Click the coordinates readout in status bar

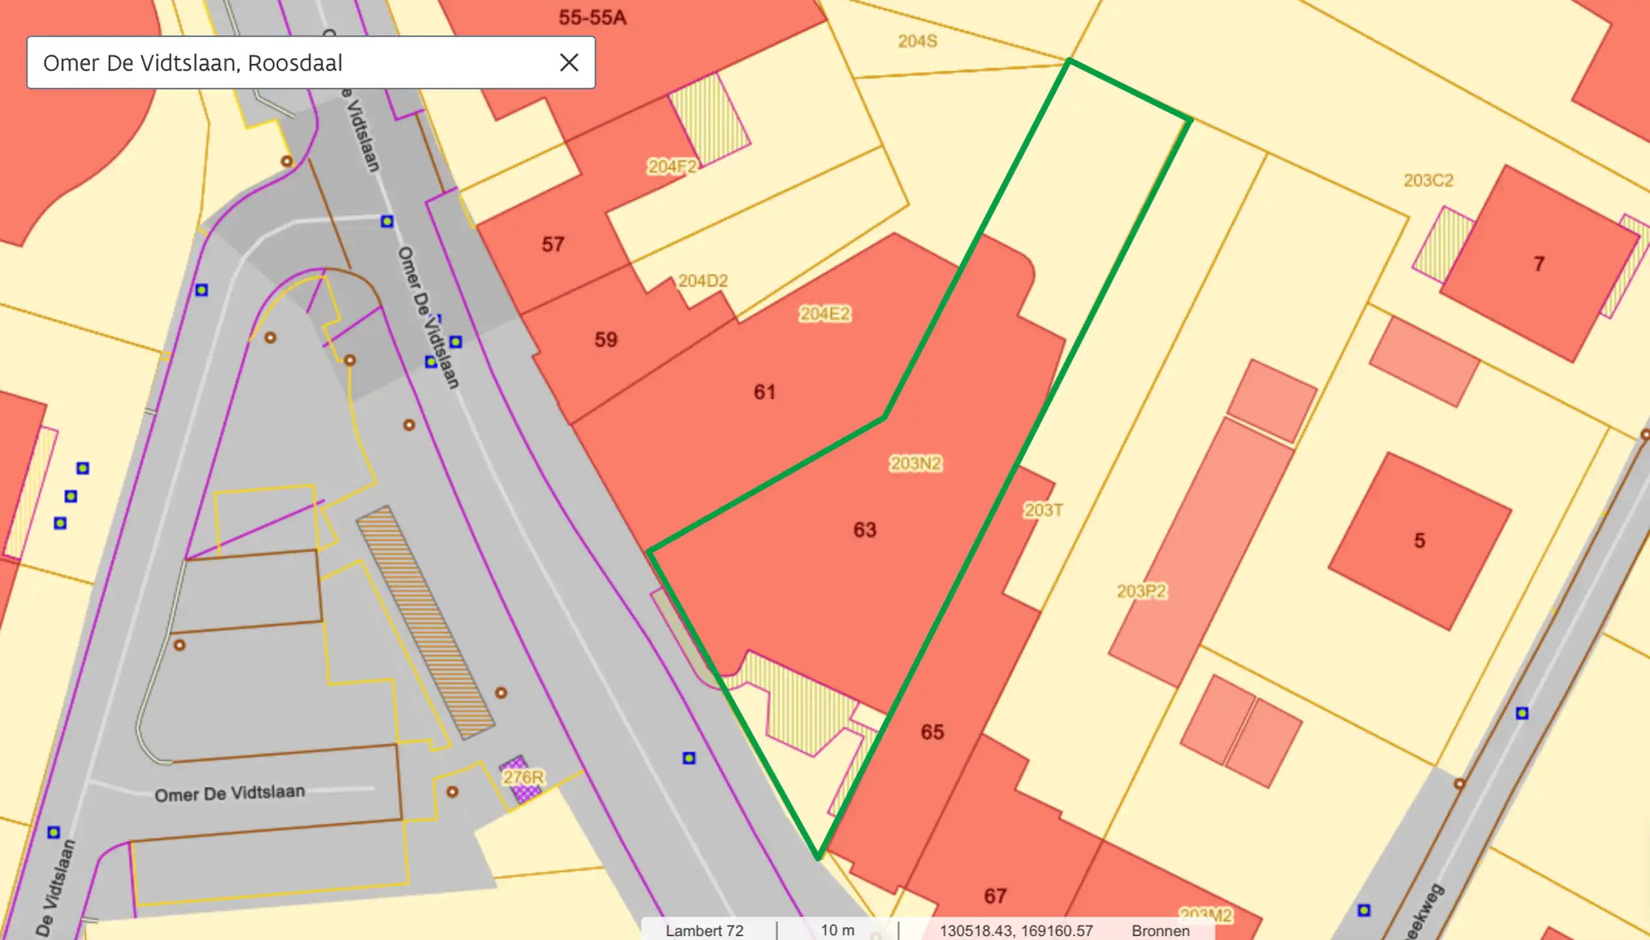click(1016, 930)
